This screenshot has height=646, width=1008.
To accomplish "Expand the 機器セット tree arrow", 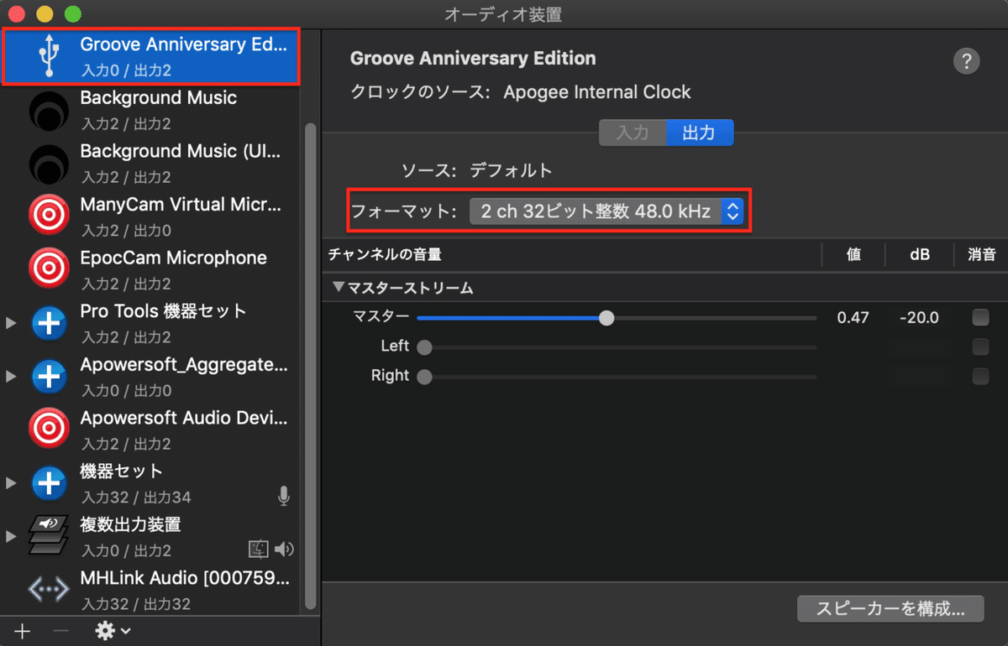I will coord(11,483).
